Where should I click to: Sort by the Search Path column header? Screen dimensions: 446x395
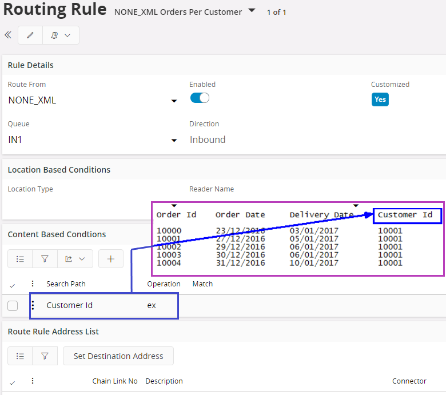[x=66, y=284]
